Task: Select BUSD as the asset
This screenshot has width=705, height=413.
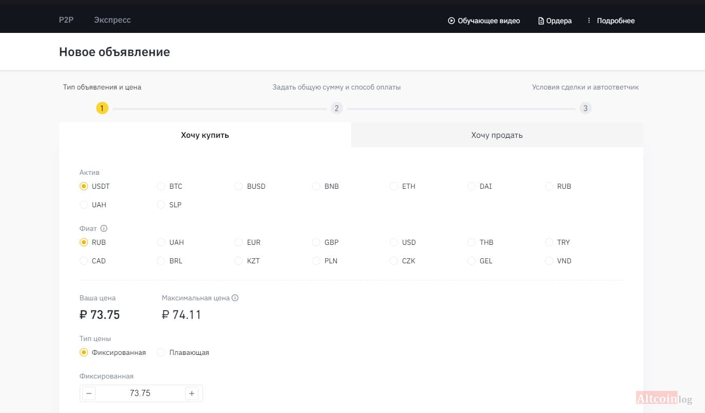Action: [x=250, y=186]
